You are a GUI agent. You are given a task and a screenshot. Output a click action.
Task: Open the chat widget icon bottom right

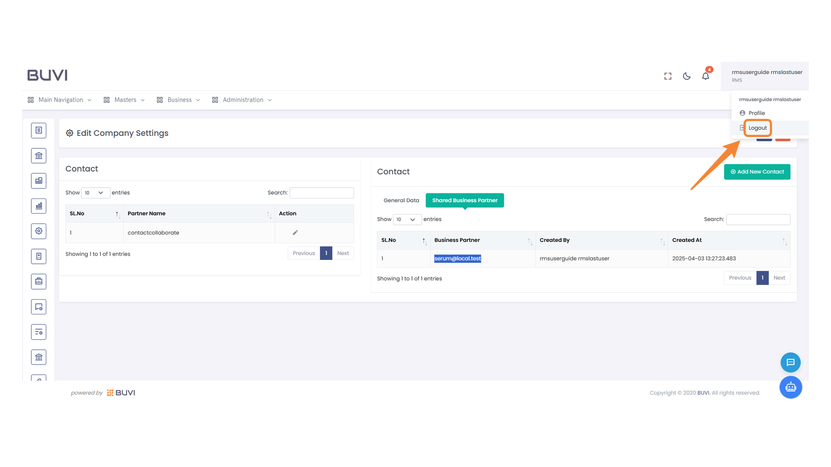click(791, 362)
